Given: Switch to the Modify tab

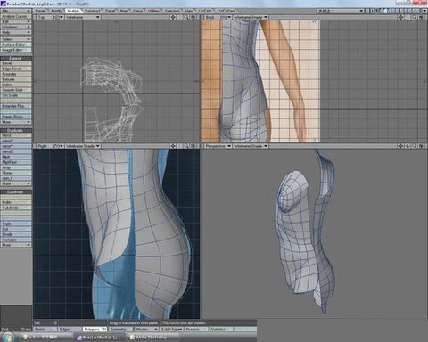Looking at the screenshot, I should click(56, 11).
